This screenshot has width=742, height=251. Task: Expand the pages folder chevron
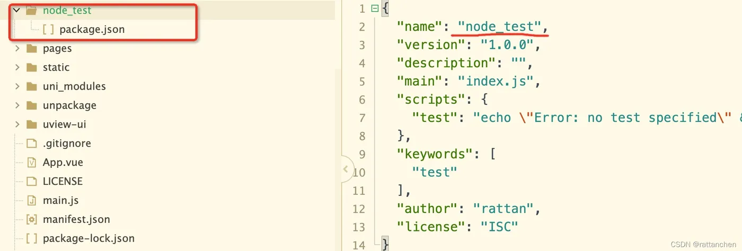17,48
